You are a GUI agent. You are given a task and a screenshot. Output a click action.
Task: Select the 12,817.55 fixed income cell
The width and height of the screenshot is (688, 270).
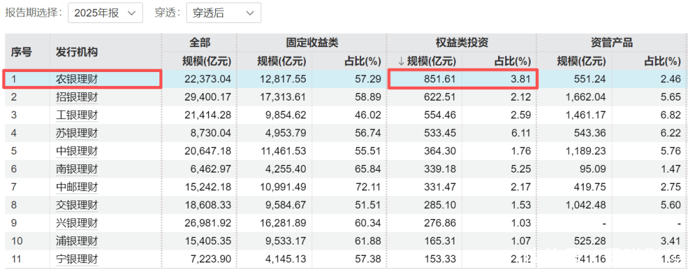[x=283, y=80]
